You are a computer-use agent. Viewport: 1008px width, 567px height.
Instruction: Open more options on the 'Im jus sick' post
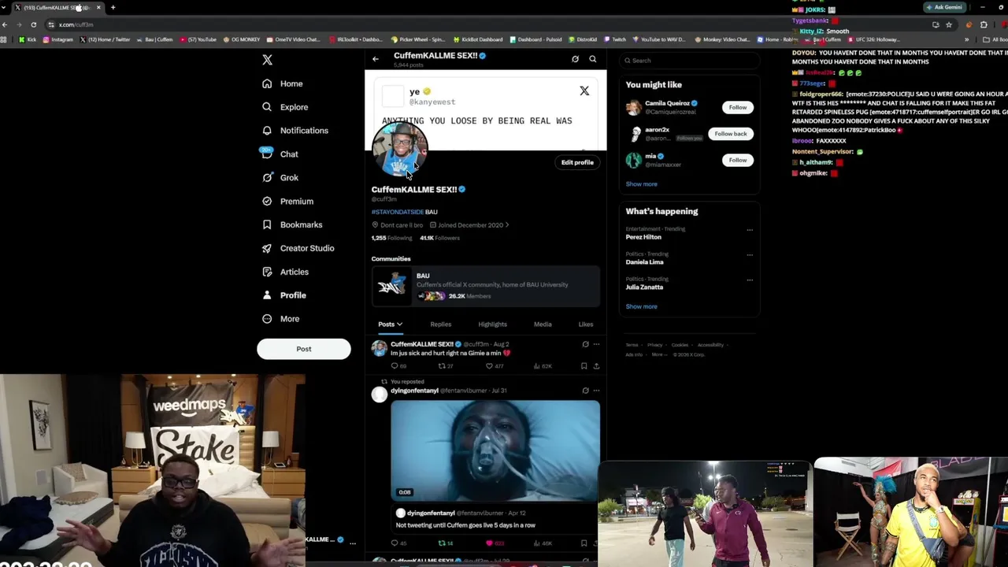pyautogui.click(x=596, y=344)
